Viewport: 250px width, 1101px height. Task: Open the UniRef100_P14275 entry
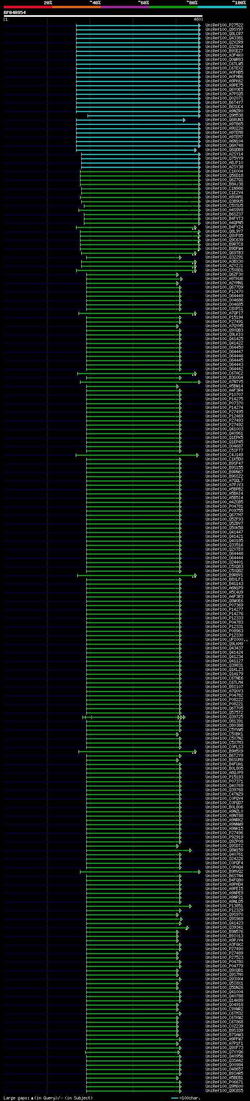click(x=224, y=399)
